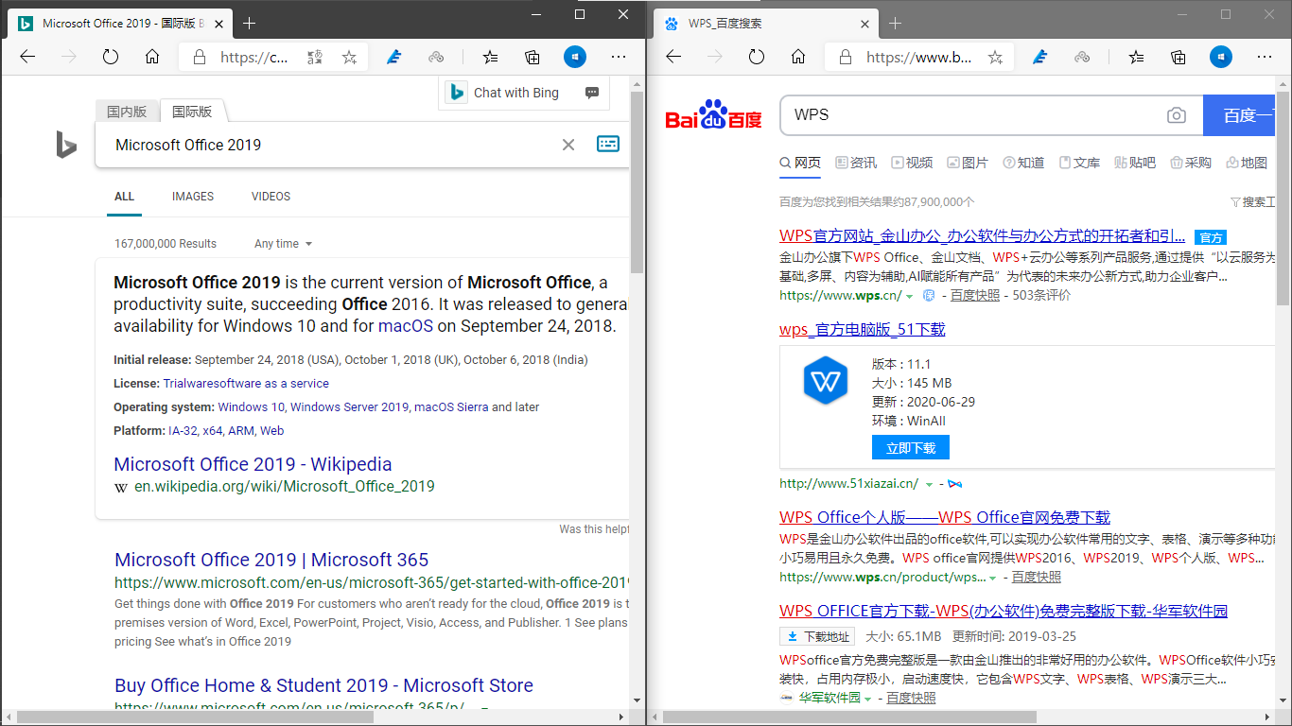The height and width of the screenshot is (726, 1292).
Task: Open the Any time filter dropdown
Action: pyautogui.click(x=280, y=243)
